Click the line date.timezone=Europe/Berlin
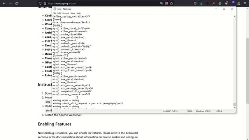 [x=71, y=23]
